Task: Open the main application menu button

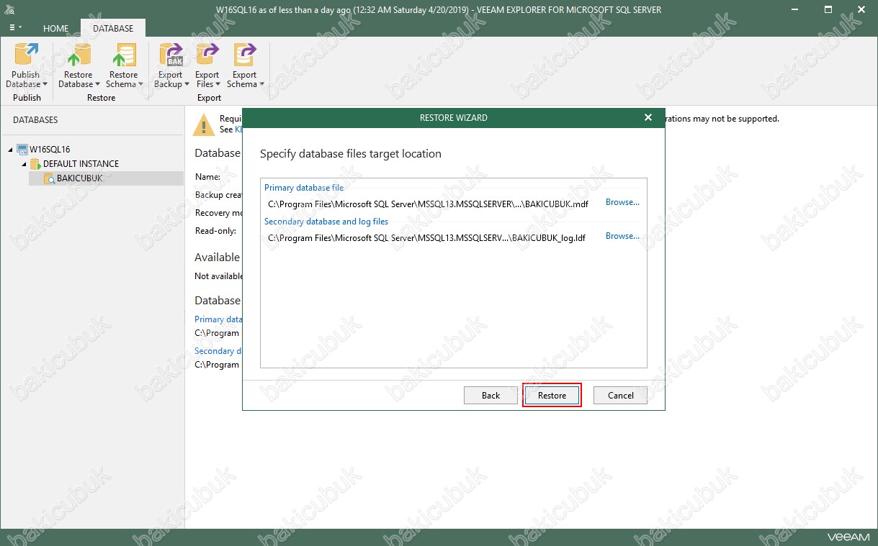Action: 15,28
